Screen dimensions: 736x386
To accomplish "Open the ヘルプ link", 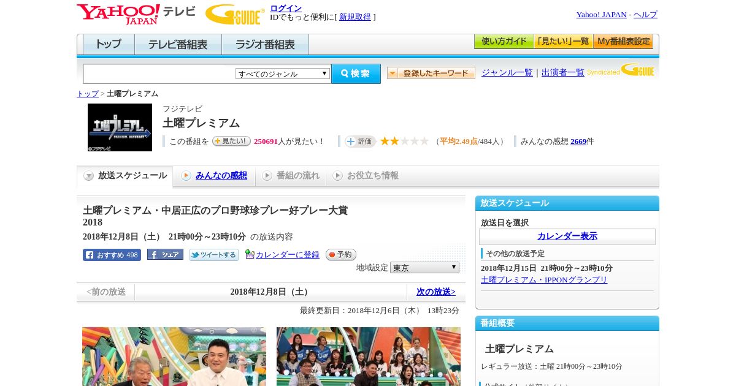I will click(x=645, y=14).
